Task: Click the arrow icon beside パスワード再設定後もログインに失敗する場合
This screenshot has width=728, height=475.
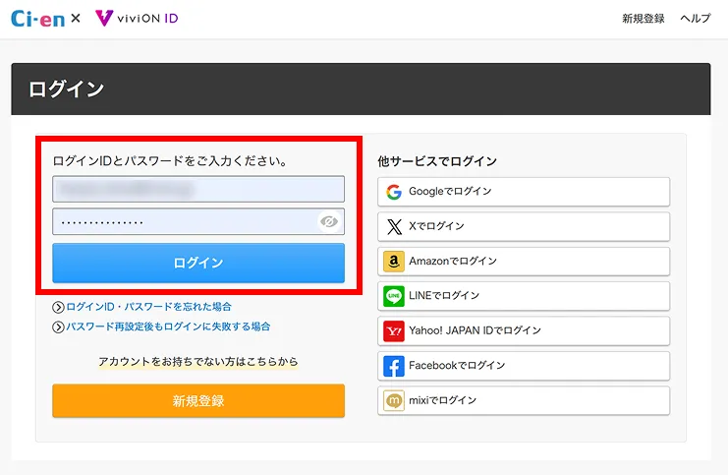Action: pyautogui.click(x=58, y=327)
